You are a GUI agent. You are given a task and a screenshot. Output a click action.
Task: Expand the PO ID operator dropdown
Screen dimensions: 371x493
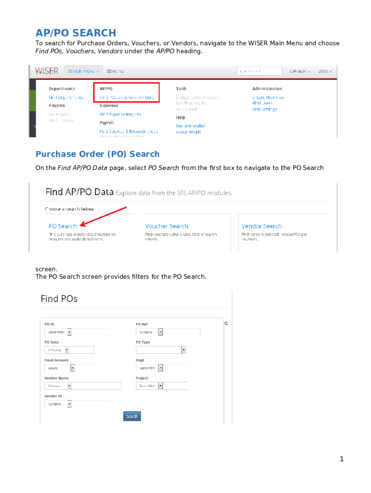pos(69,332)
